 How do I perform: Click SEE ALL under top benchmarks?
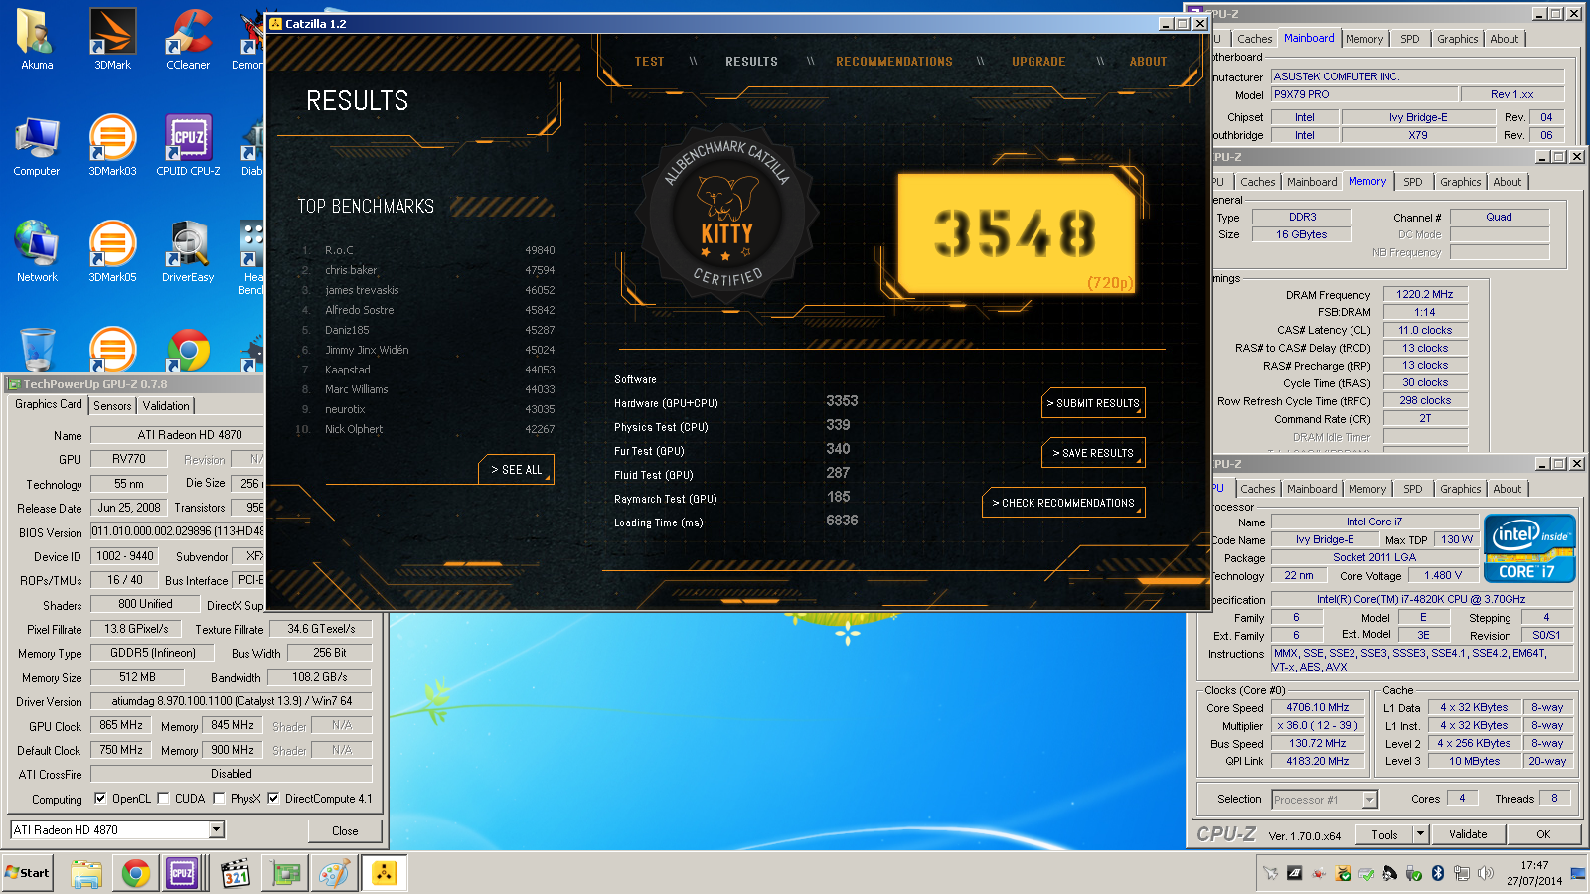[516, 470]
